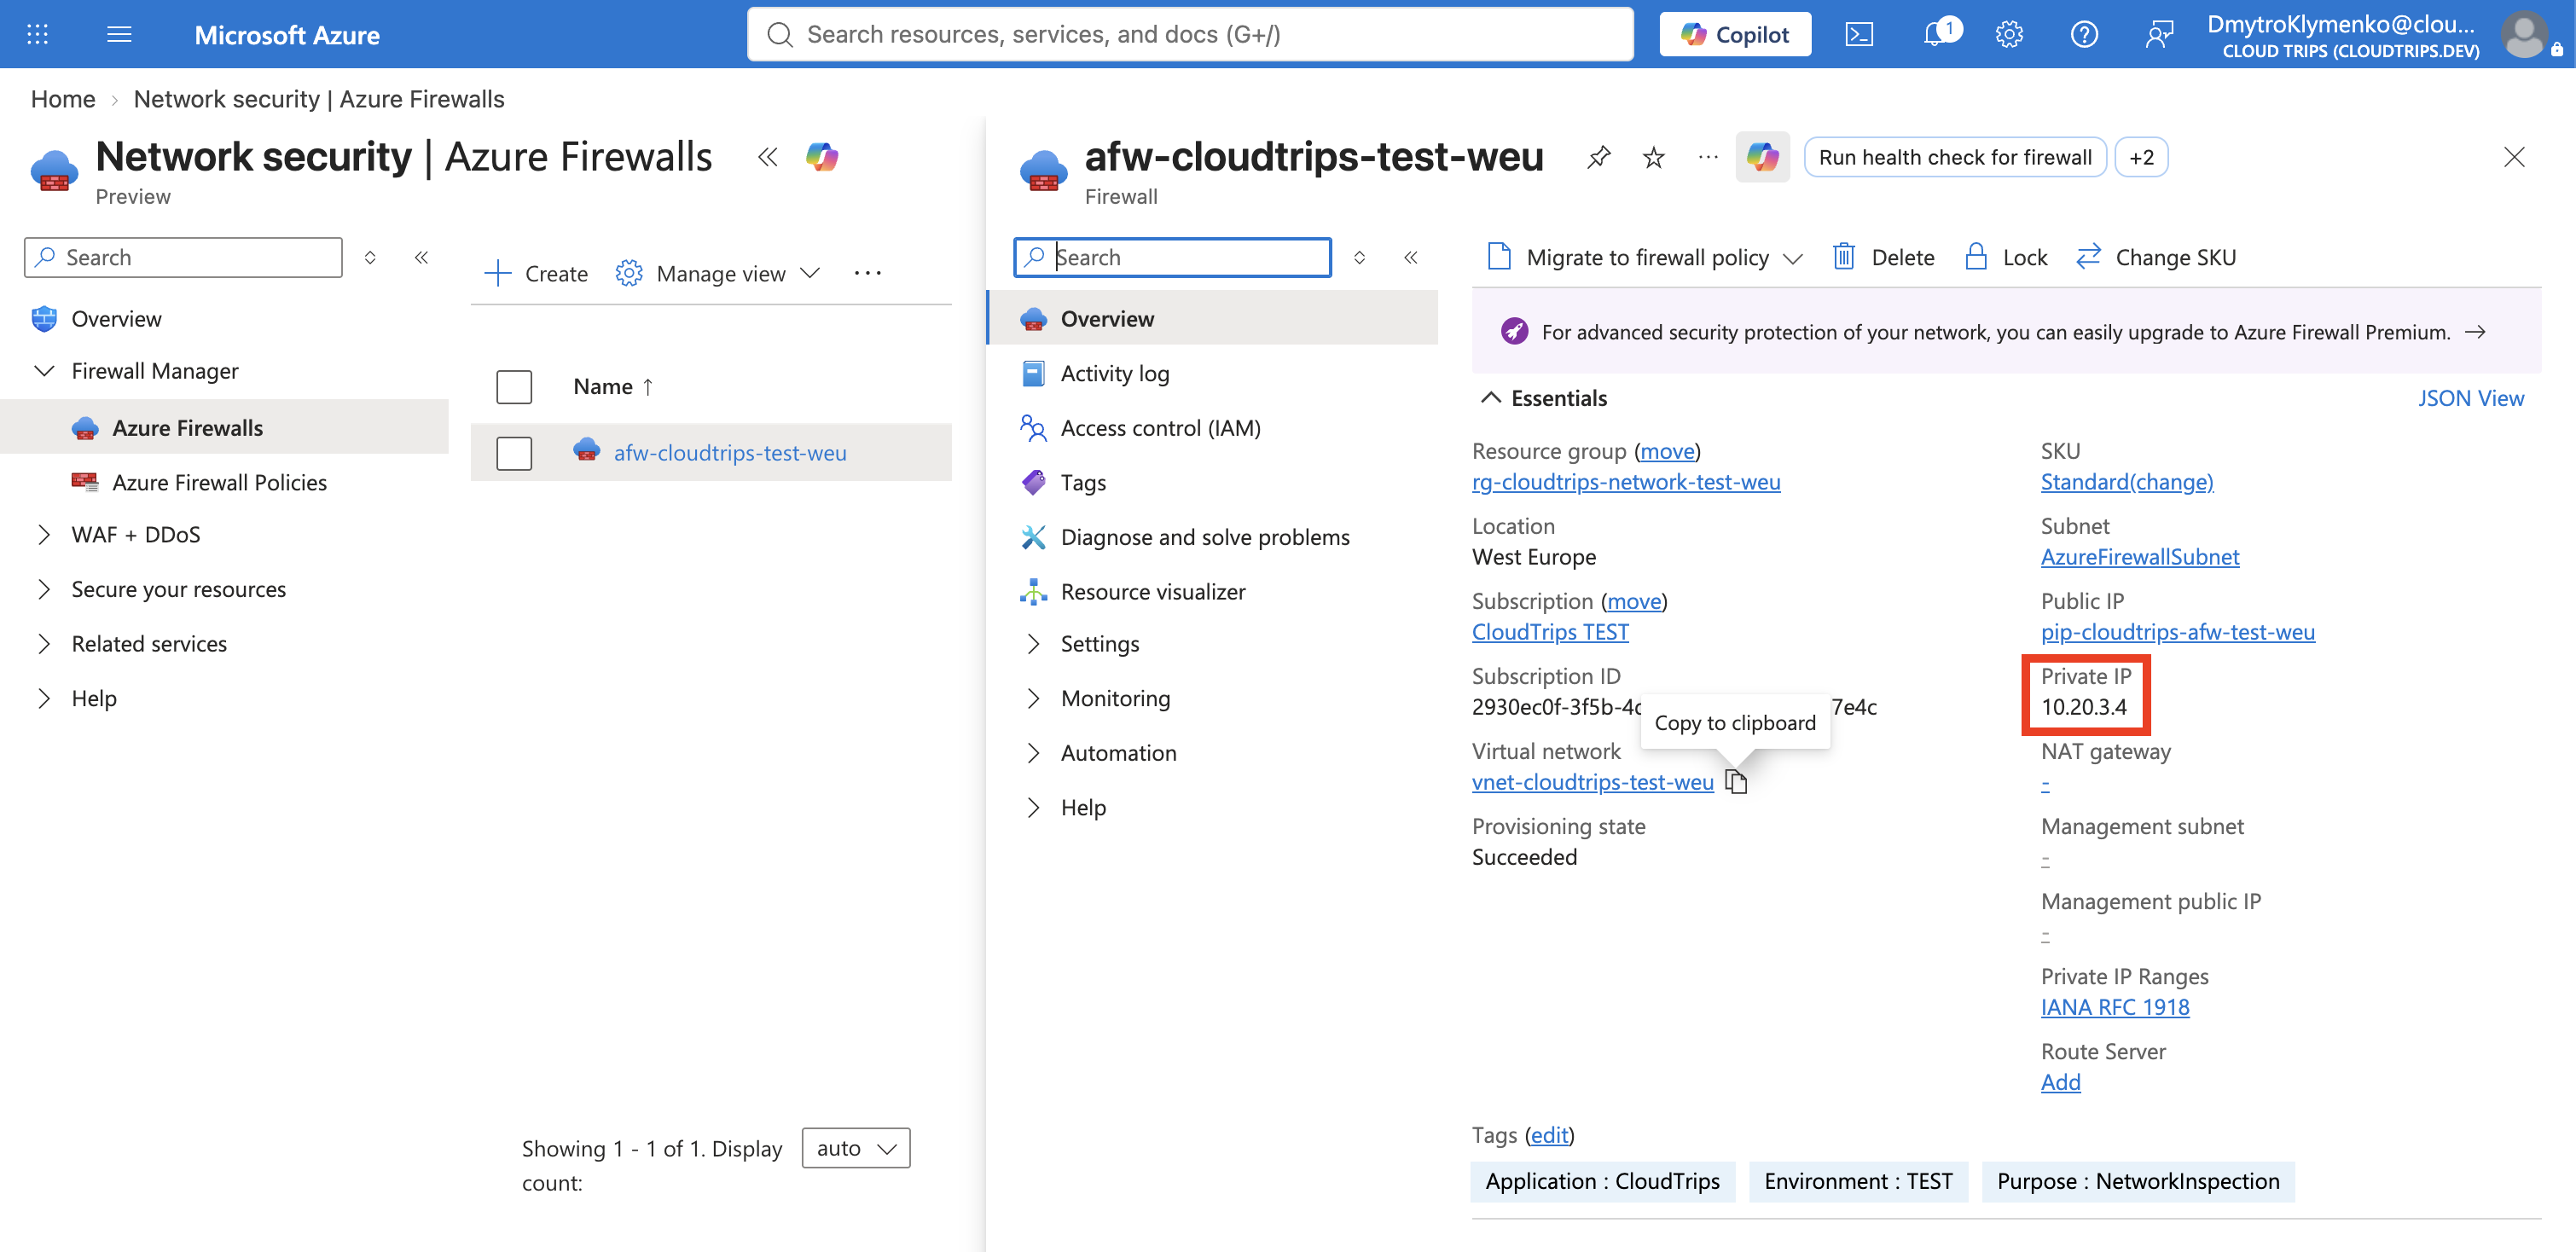This screenshot has height=1252, width=2576.
Task: Expand WAF + DDoS section
Action: 44,535
